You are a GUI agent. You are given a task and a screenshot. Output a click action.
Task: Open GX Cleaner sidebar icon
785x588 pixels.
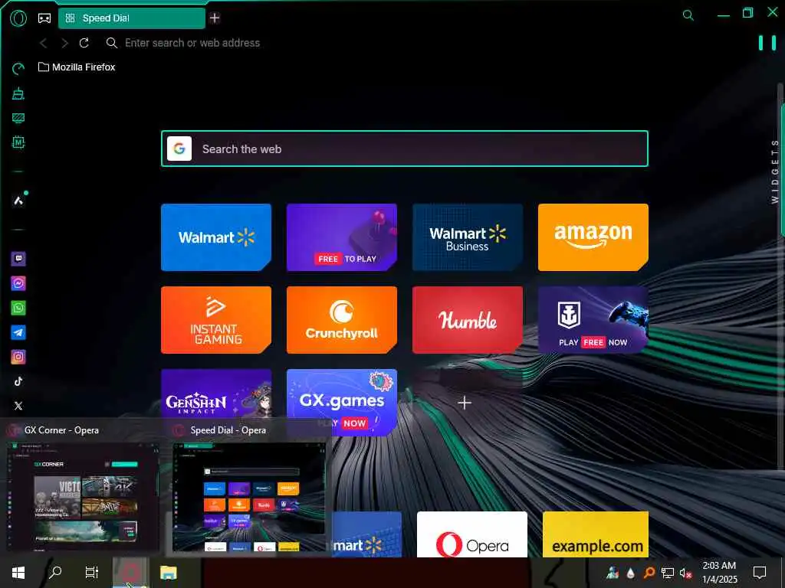pyautogui.click(x=18, y=93)
